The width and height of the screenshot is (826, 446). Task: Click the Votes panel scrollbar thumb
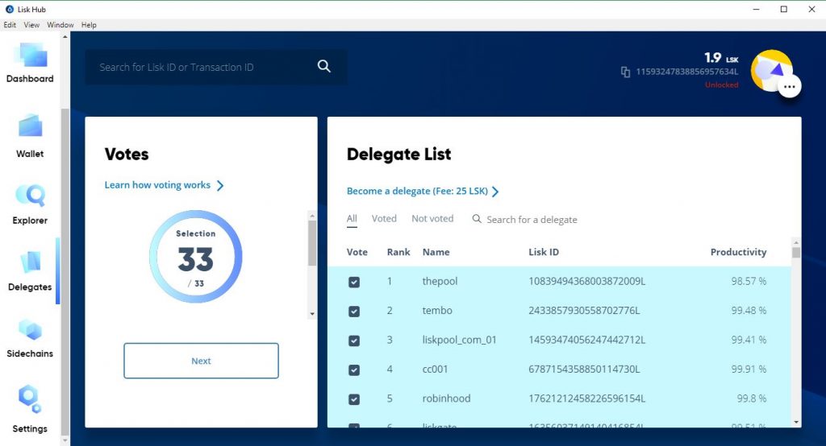[x=312, y=243]
